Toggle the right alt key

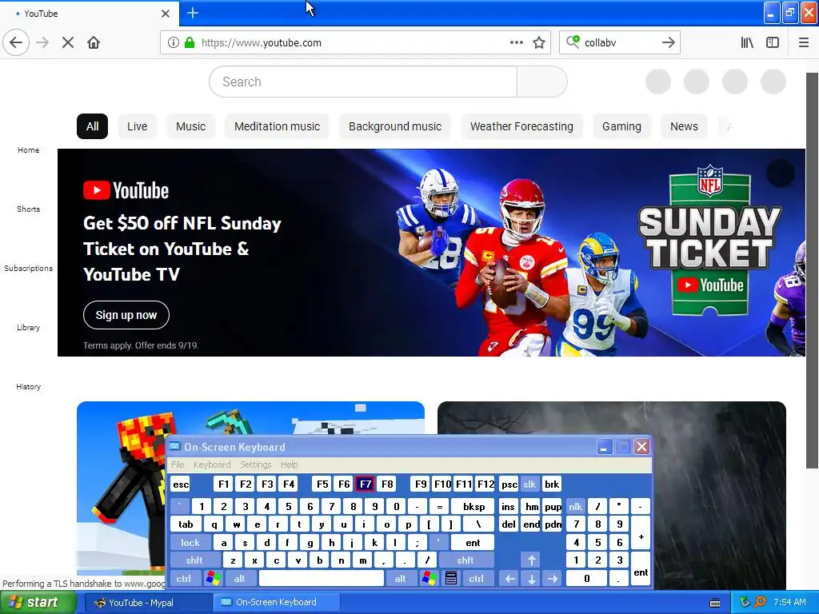400,579
